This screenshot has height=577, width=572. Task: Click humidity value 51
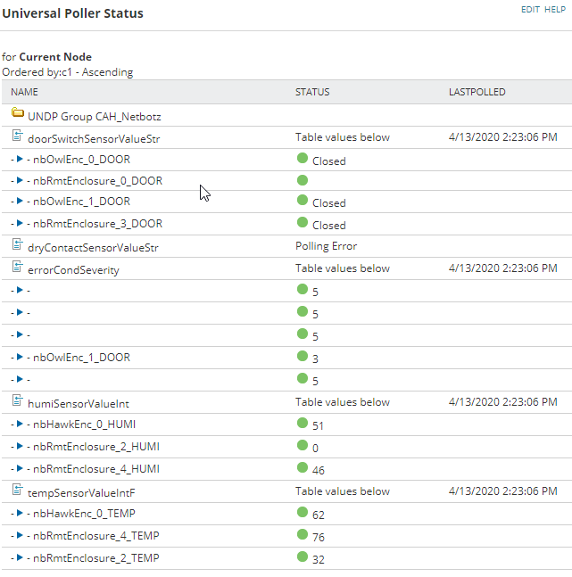tap(318, 425)
